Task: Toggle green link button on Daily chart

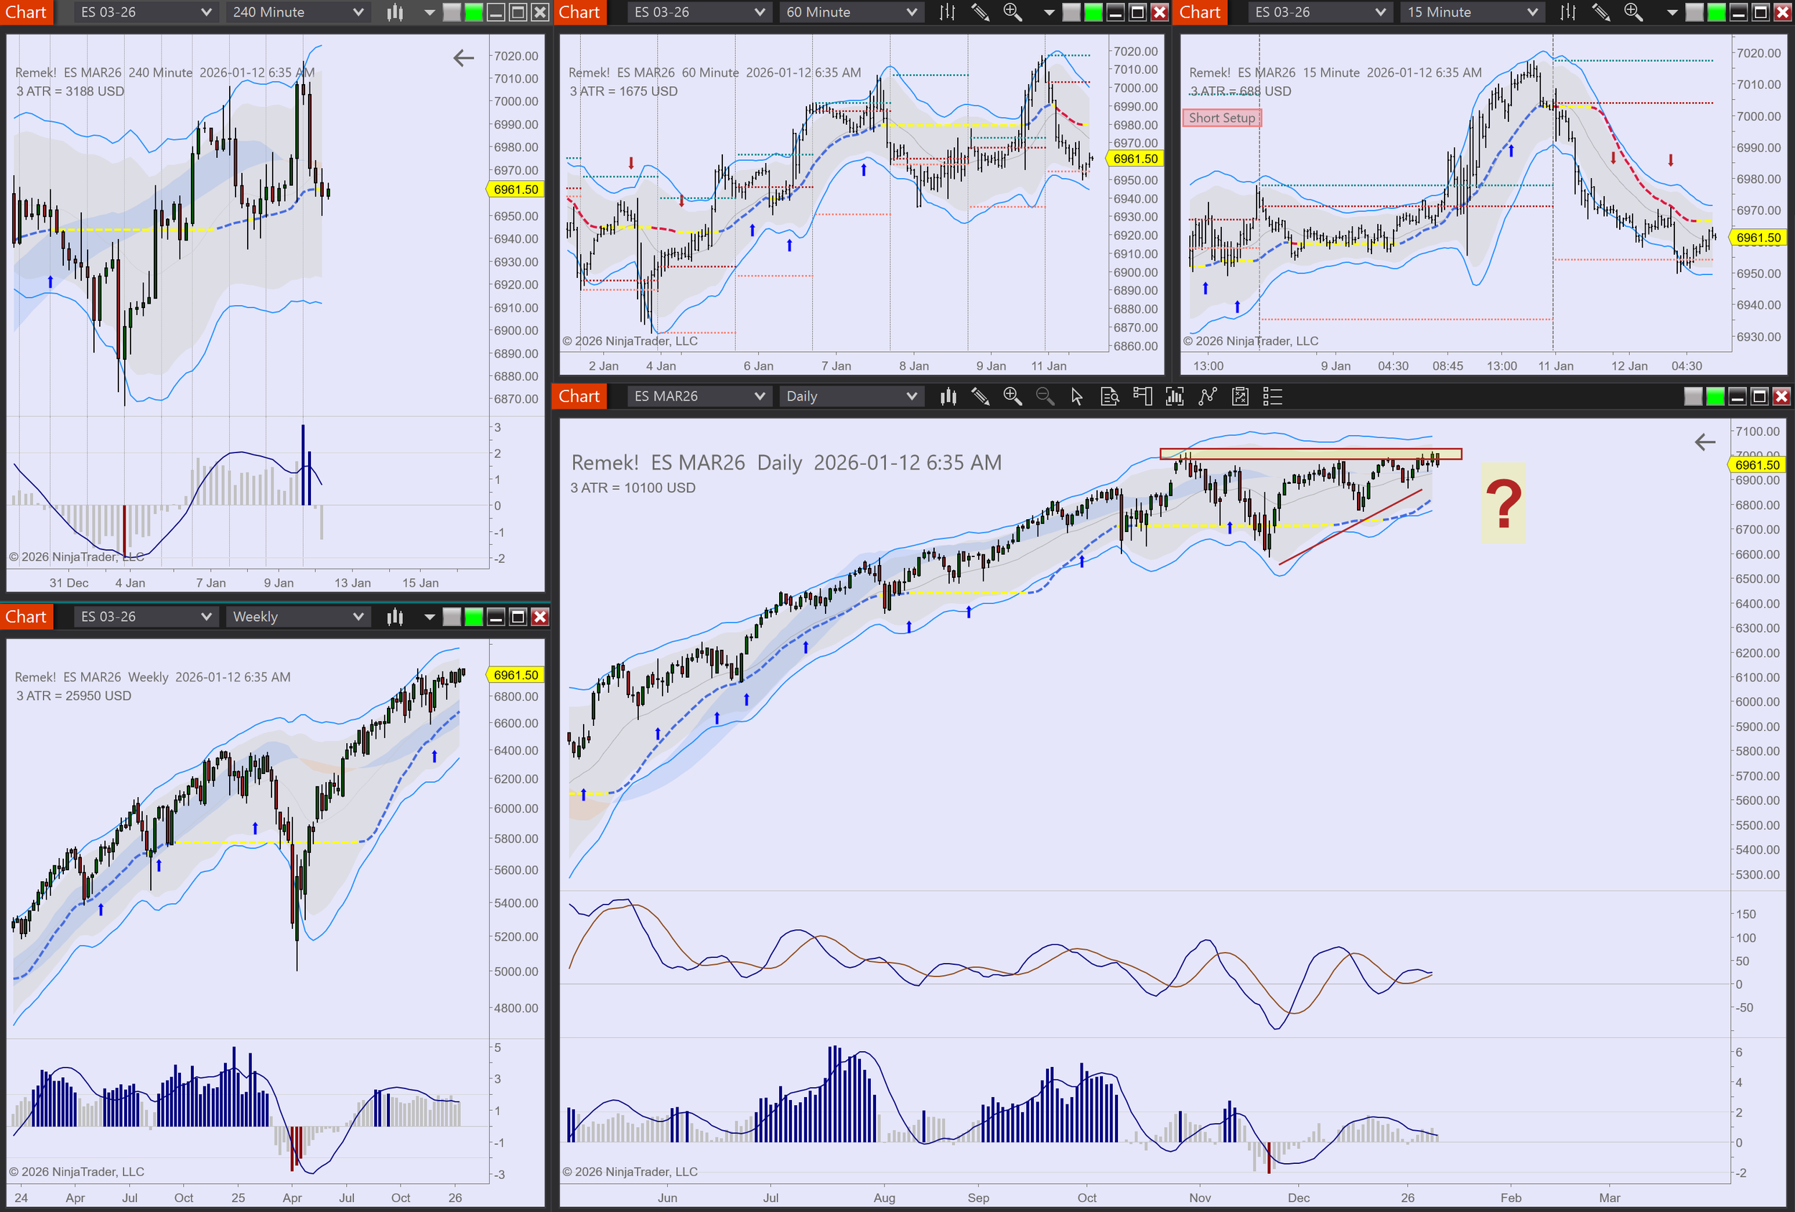Action: pos(1715,396)
